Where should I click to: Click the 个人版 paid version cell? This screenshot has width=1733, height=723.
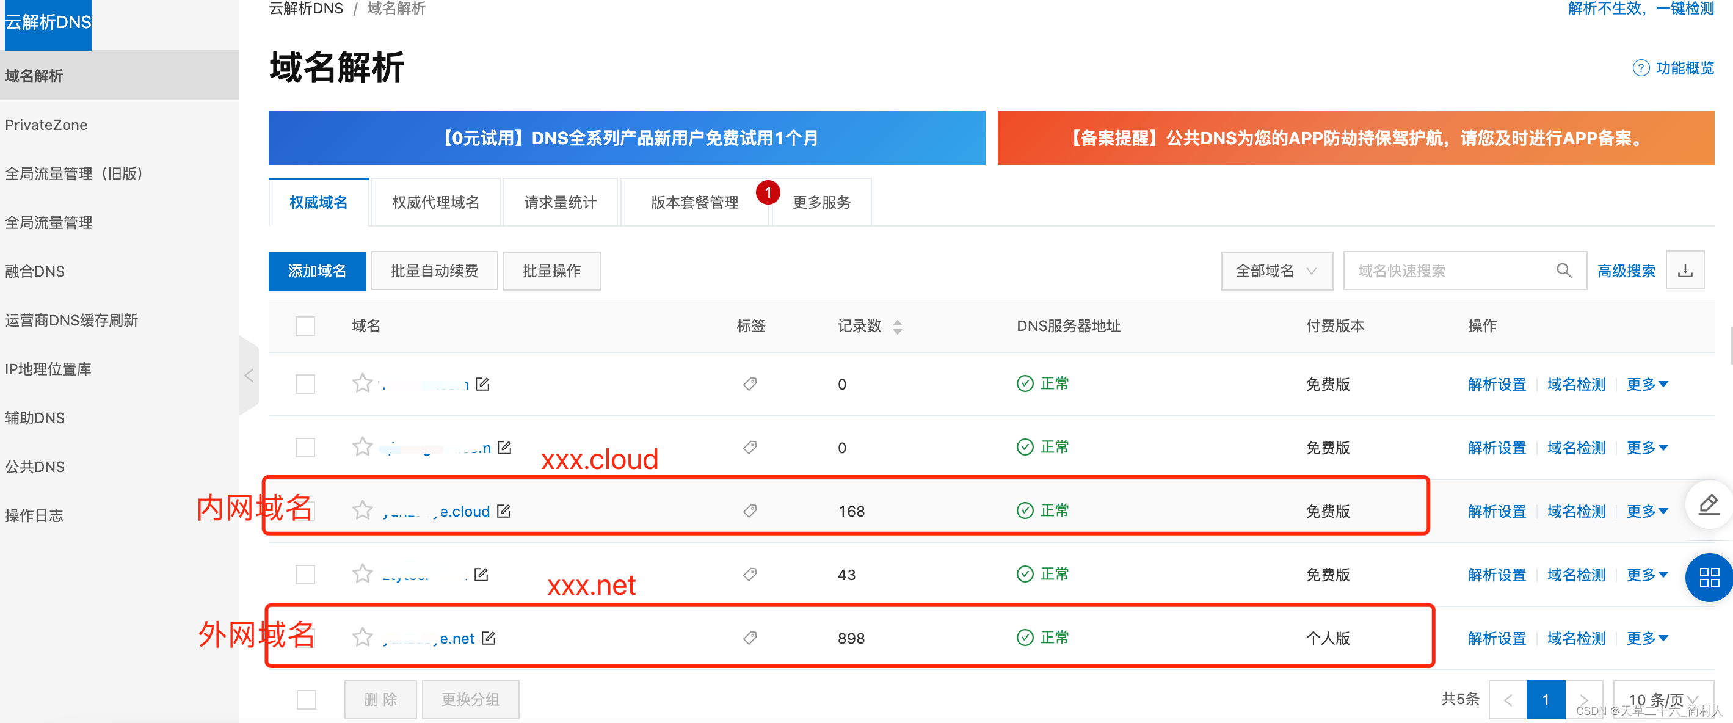pyautogui.click(x=1328, y=638)
